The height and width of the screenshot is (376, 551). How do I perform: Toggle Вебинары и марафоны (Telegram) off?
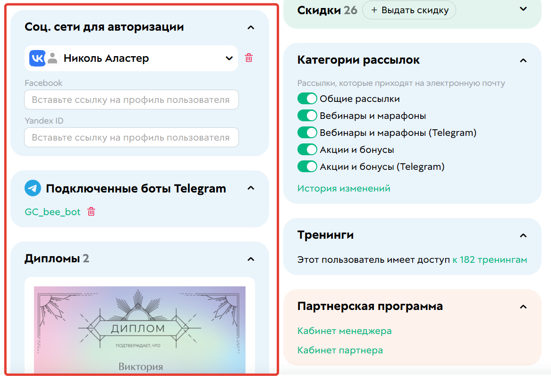click(x=307, y=132)
